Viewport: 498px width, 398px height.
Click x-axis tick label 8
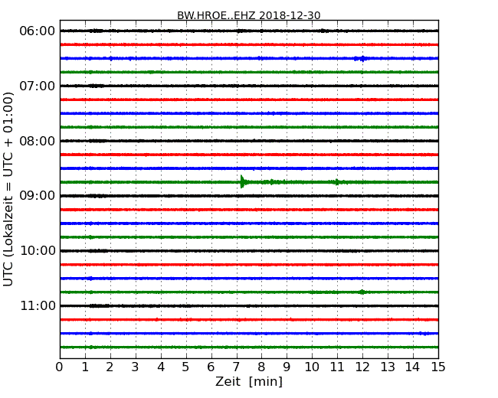coord(261,367)
